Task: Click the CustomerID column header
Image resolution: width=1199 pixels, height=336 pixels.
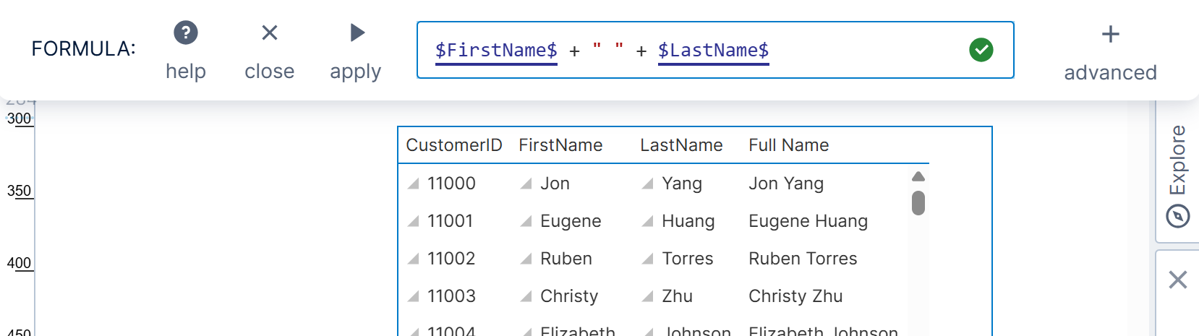Action: [453, 145]
